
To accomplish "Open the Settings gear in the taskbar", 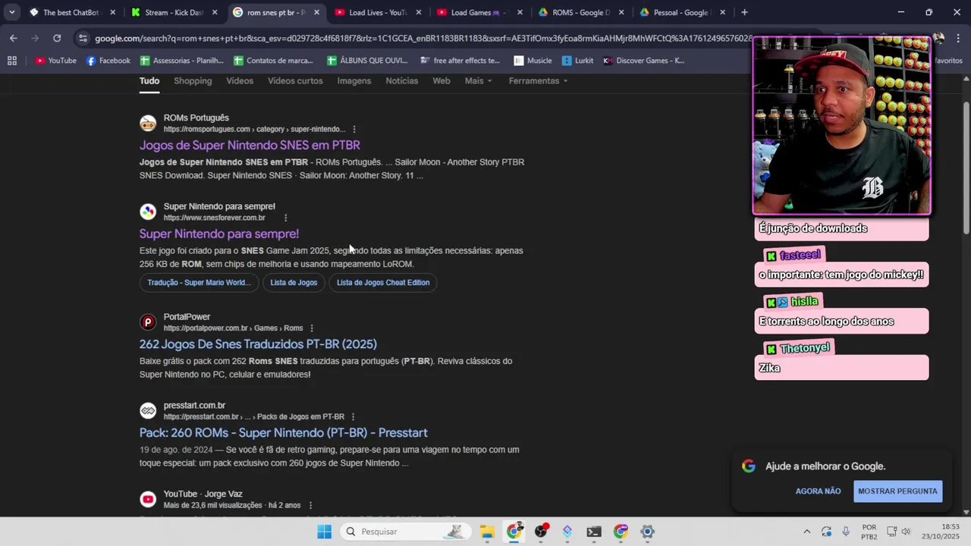I will click(x=647, y=532).
